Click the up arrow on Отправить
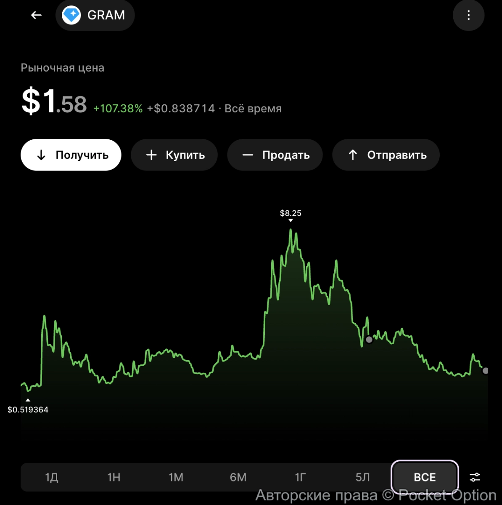This screenshot has width=502, height=505. click(353, 155)
